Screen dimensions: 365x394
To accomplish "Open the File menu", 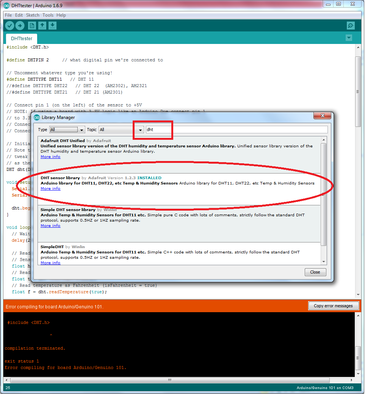I will [8, 15].
